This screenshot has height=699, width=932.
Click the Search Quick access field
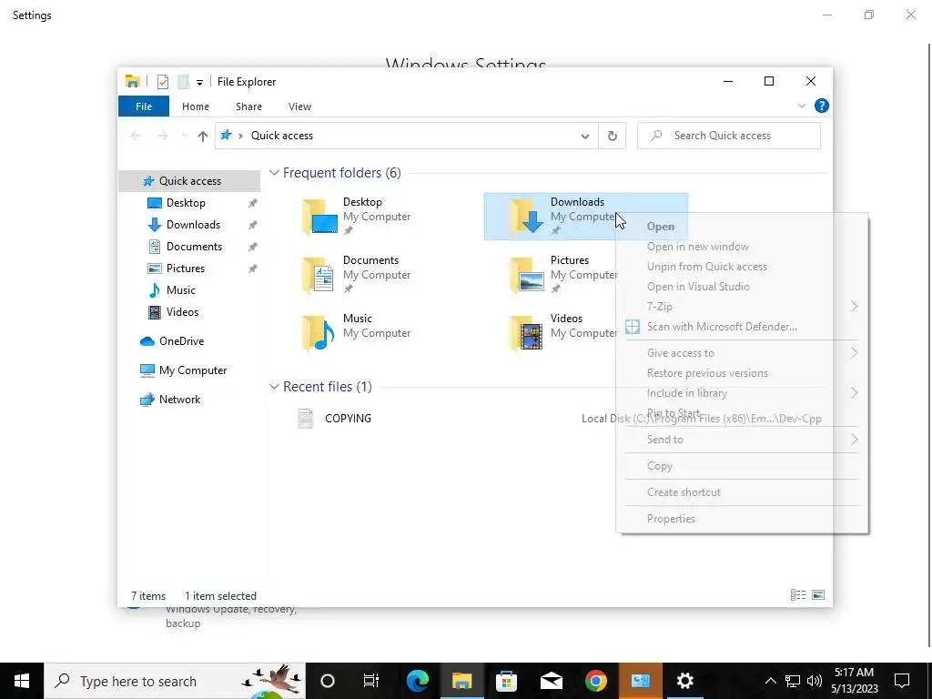tap(729, 136)
